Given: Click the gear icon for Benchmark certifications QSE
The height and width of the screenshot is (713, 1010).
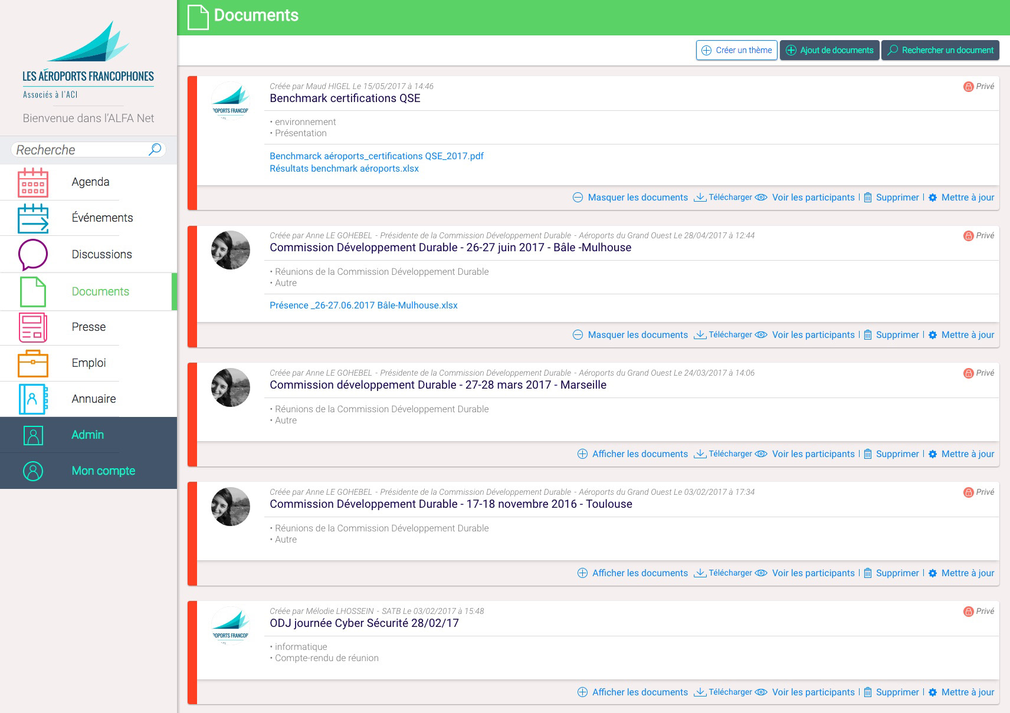Looking at the screenshot, I should tap(933, 198).
